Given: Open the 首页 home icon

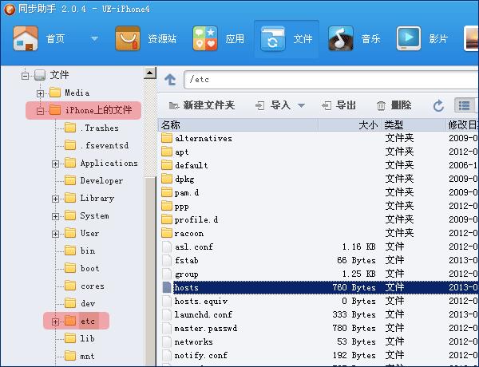Looking at the screenshot, I should tap(26, 38).
